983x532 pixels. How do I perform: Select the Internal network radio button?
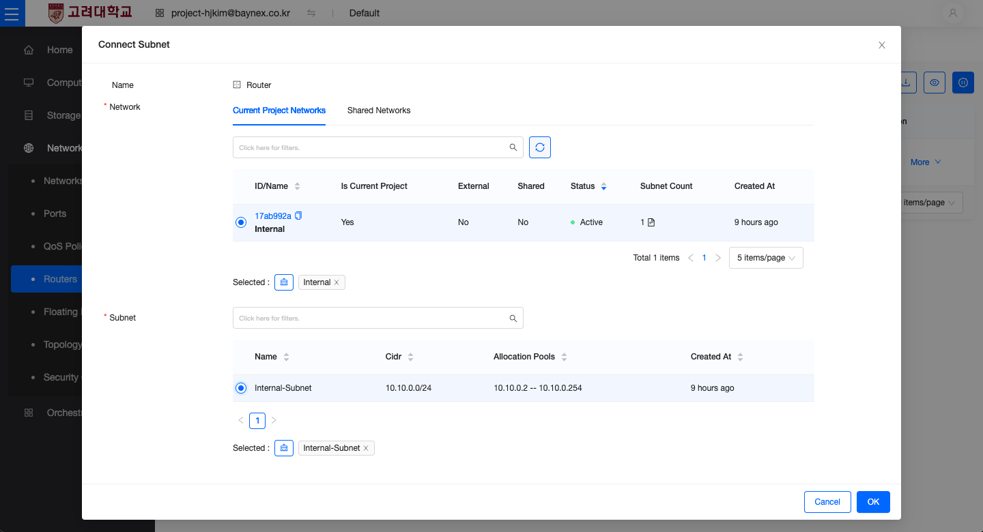241,222
